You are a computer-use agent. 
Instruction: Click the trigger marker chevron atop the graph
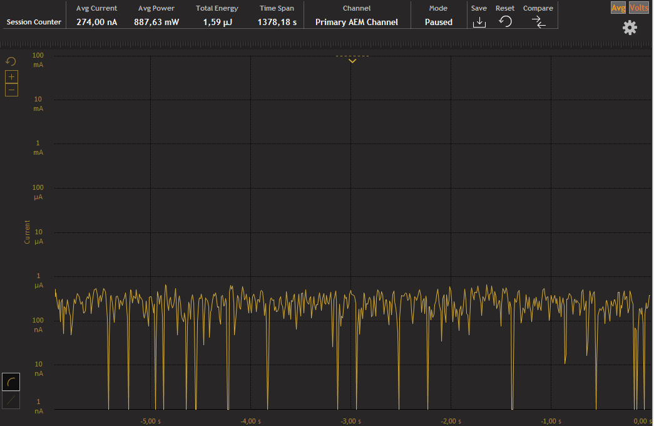[x=352, y=61]
